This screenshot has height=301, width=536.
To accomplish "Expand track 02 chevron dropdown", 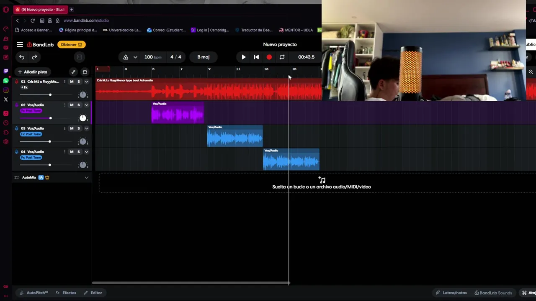I will coord(86,105).
